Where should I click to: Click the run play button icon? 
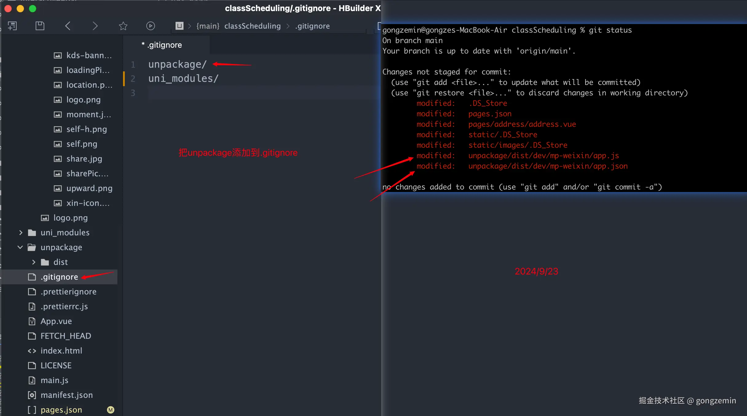(150, 26)
